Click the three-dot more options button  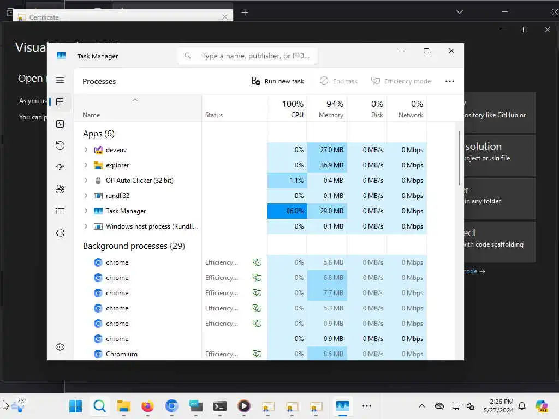click(x=450, y=81)
